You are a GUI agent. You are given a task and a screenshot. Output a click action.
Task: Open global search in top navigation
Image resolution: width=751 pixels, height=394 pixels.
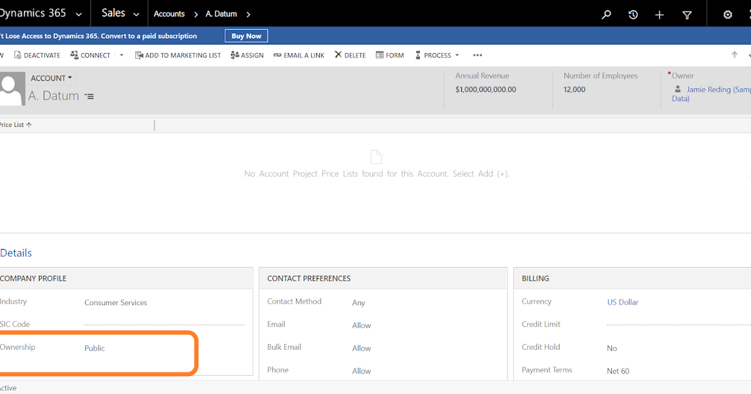605,14
